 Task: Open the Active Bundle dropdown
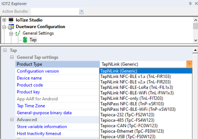pyautogui.click(x=82, y=11)
